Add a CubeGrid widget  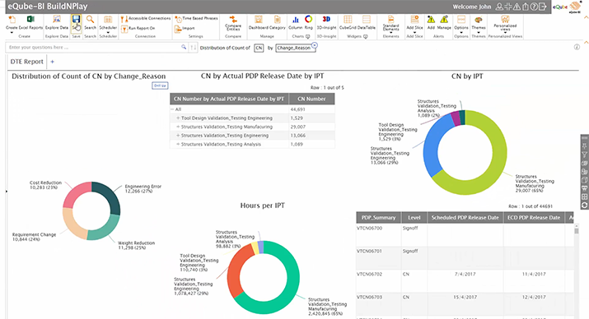(x=348, y=22)
